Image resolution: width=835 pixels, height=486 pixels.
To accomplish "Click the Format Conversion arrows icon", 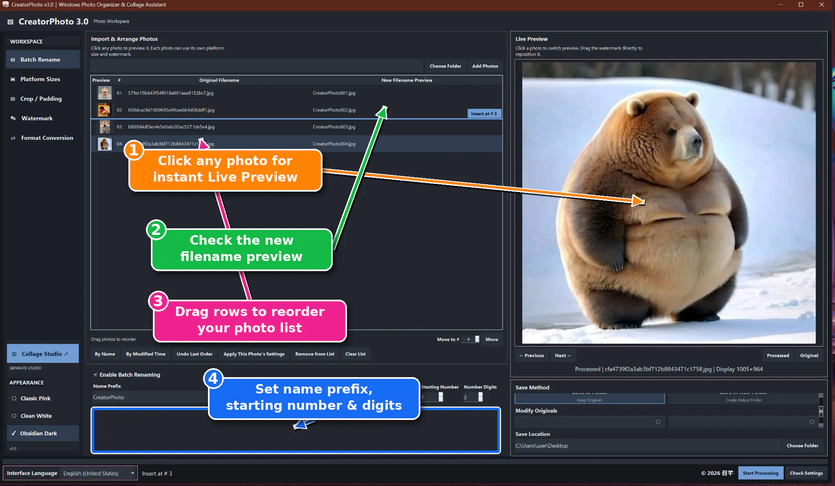I will point(13,138).
